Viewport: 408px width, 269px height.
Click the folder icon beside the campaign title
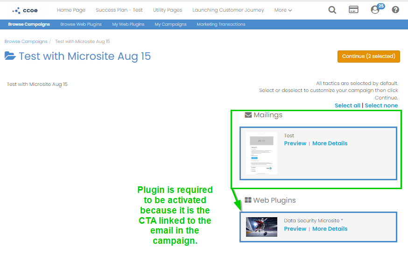pos(10,56)
